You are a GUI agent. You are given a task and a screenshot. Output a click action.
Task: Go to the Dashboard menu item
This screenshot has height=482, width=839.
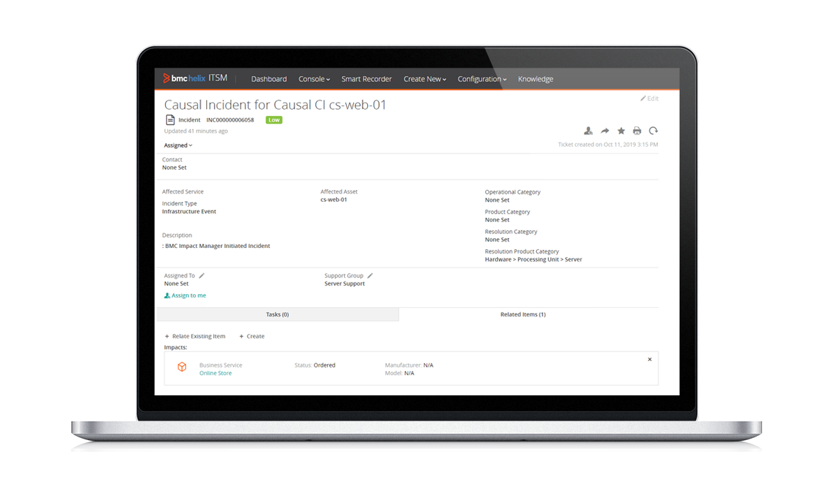[268, 79]
